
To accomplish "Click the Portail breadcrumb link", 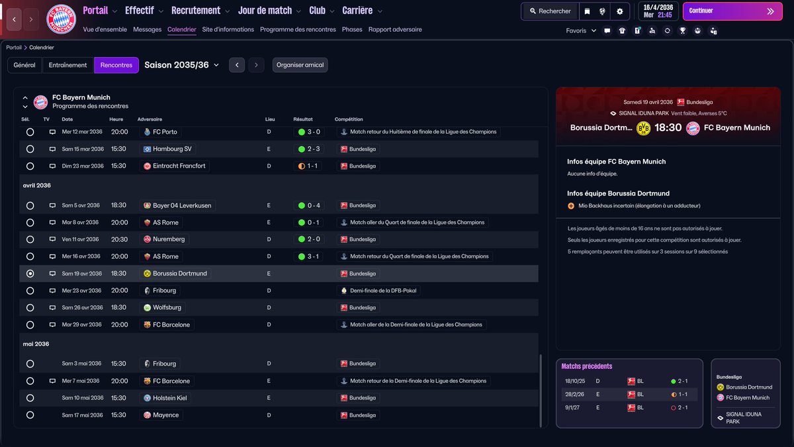I will [14, 48].
